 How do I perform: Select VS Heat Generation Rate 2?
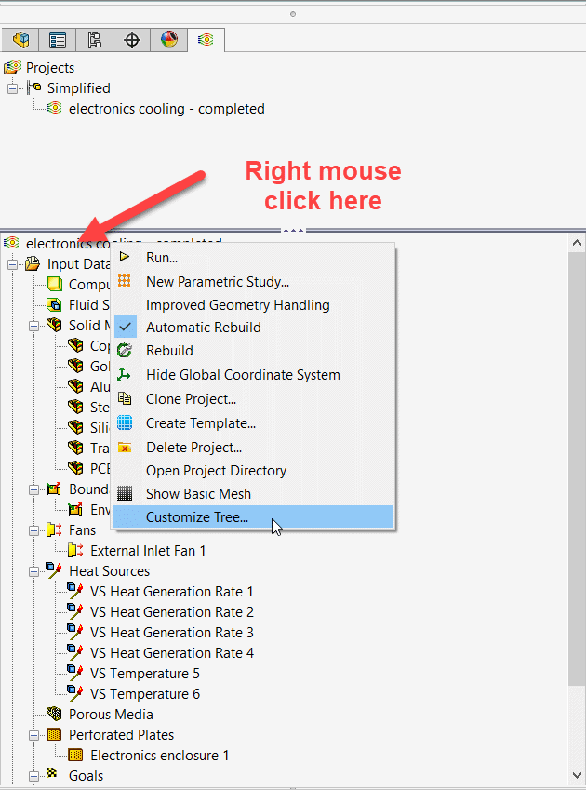point(172,612)
